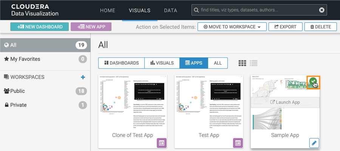340x151 pixels.
Task: Show only Visuals filter
Action: coord(162,63)
